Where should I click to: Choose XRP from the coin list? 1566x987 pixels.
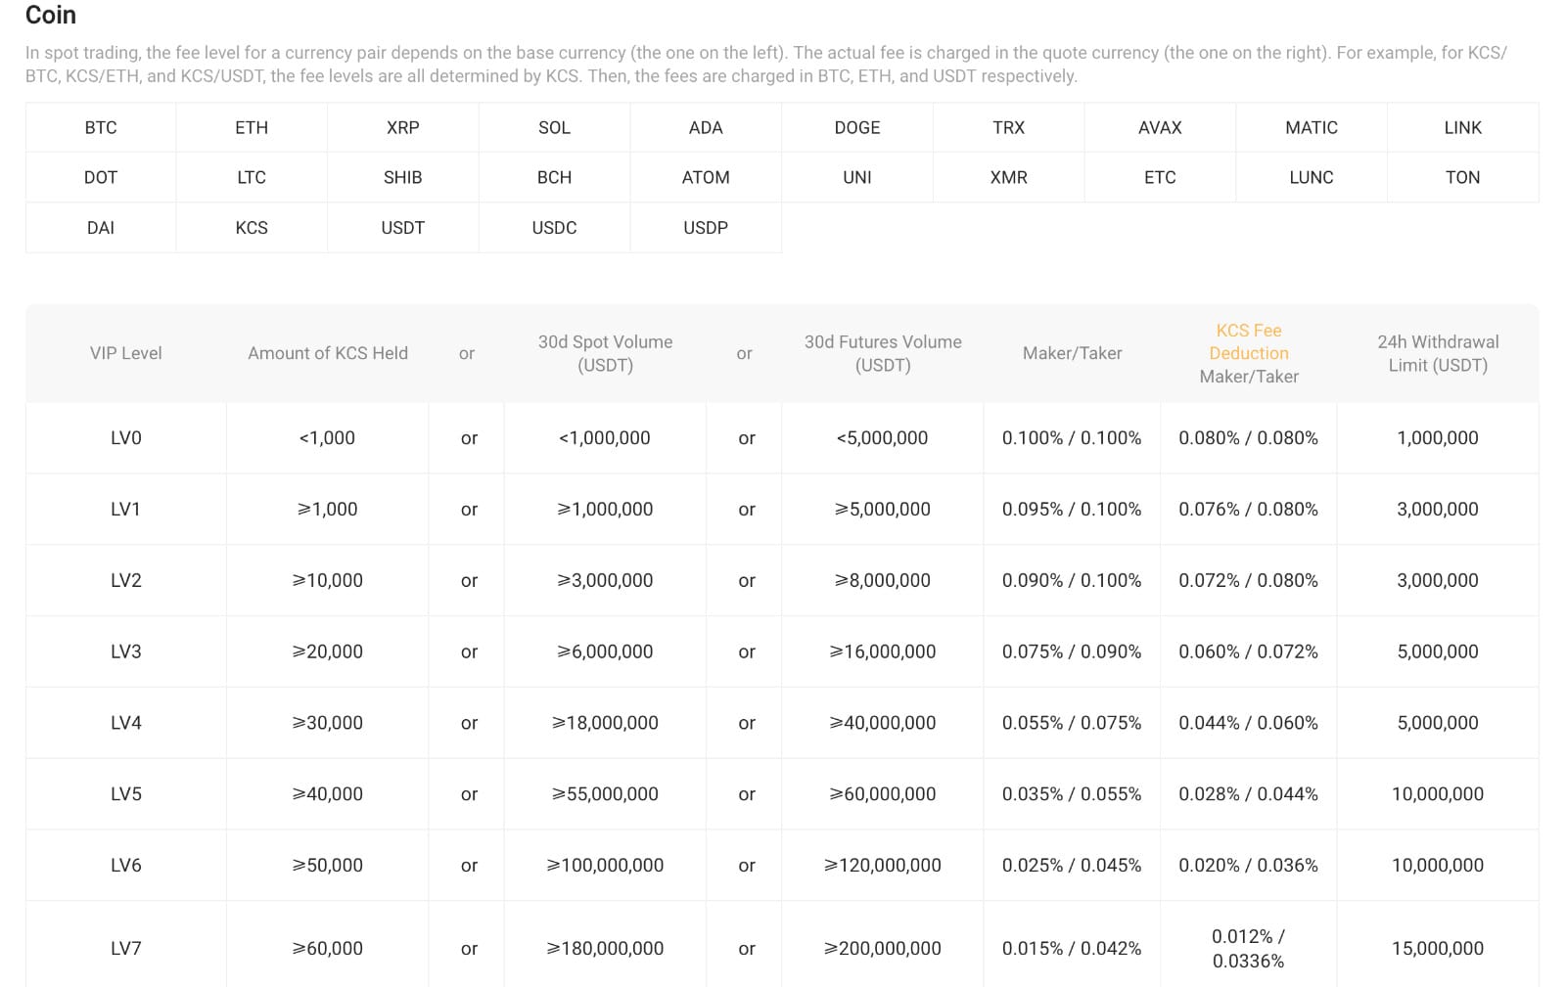pyautogui.click(x=402, y=127)
